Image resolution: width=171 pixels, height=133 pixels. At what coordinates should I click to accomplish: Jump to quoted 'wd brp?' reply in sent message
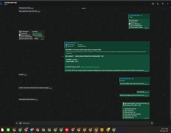point(134,80)
